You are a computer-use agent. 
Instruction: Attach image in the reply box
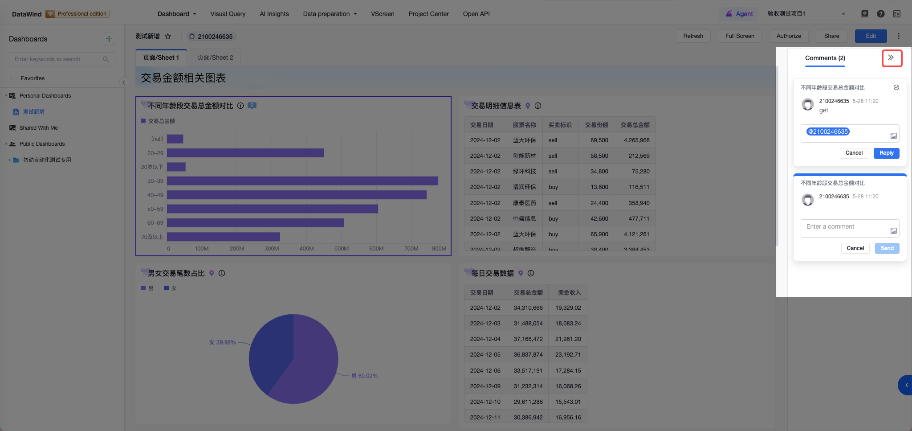coord(893,136)
